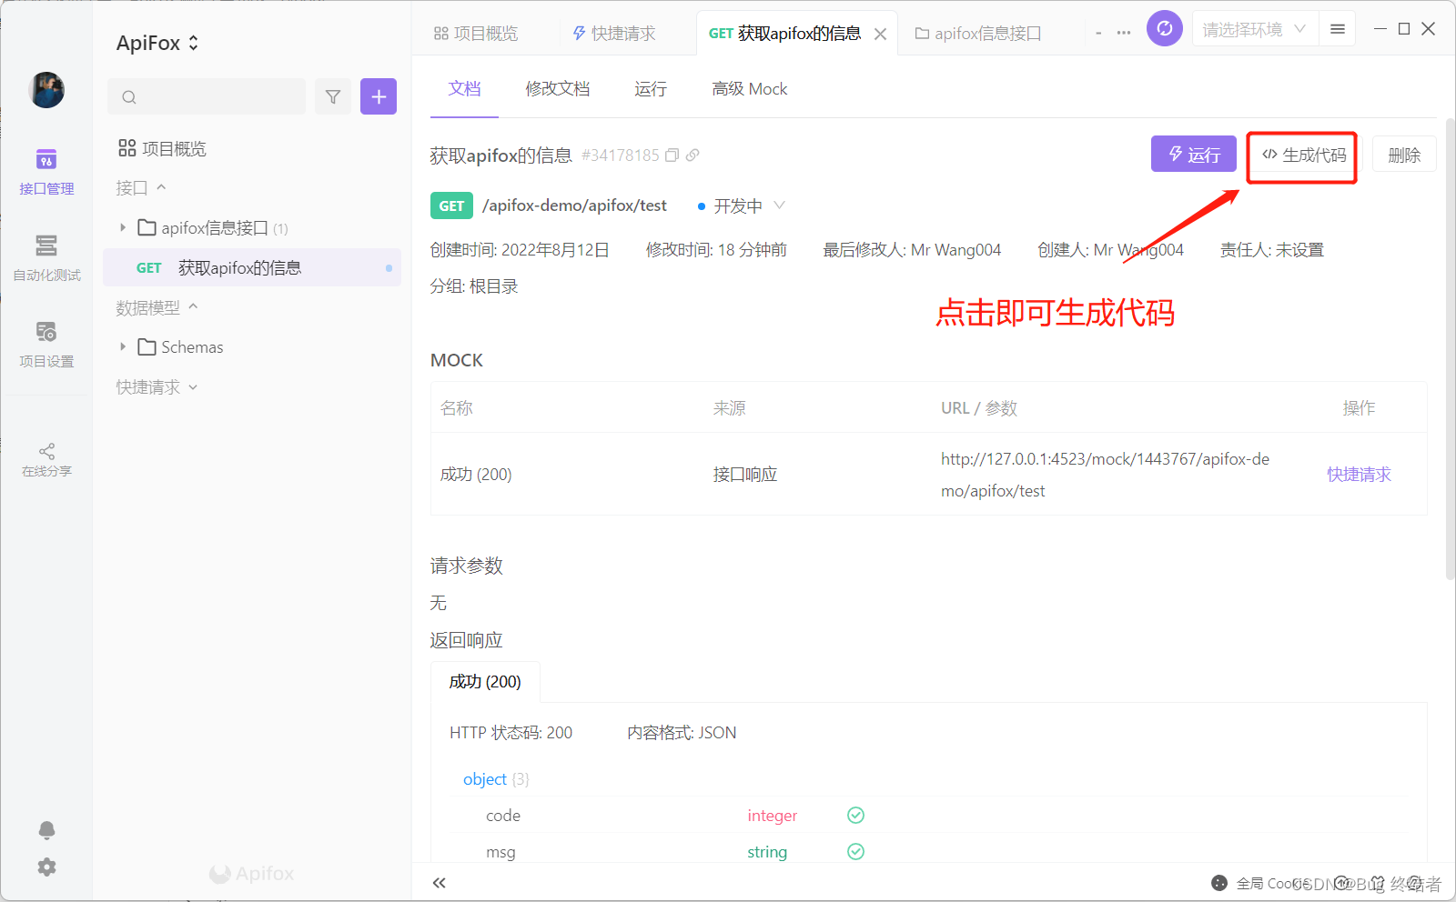The image size is (1456, 902).
Task: Expand the Schemas folder
Action: [x=123, y=346]
